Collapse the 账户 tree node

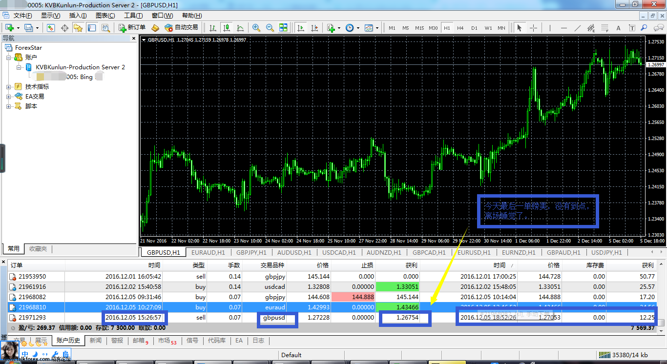click(x=9, y=58)
